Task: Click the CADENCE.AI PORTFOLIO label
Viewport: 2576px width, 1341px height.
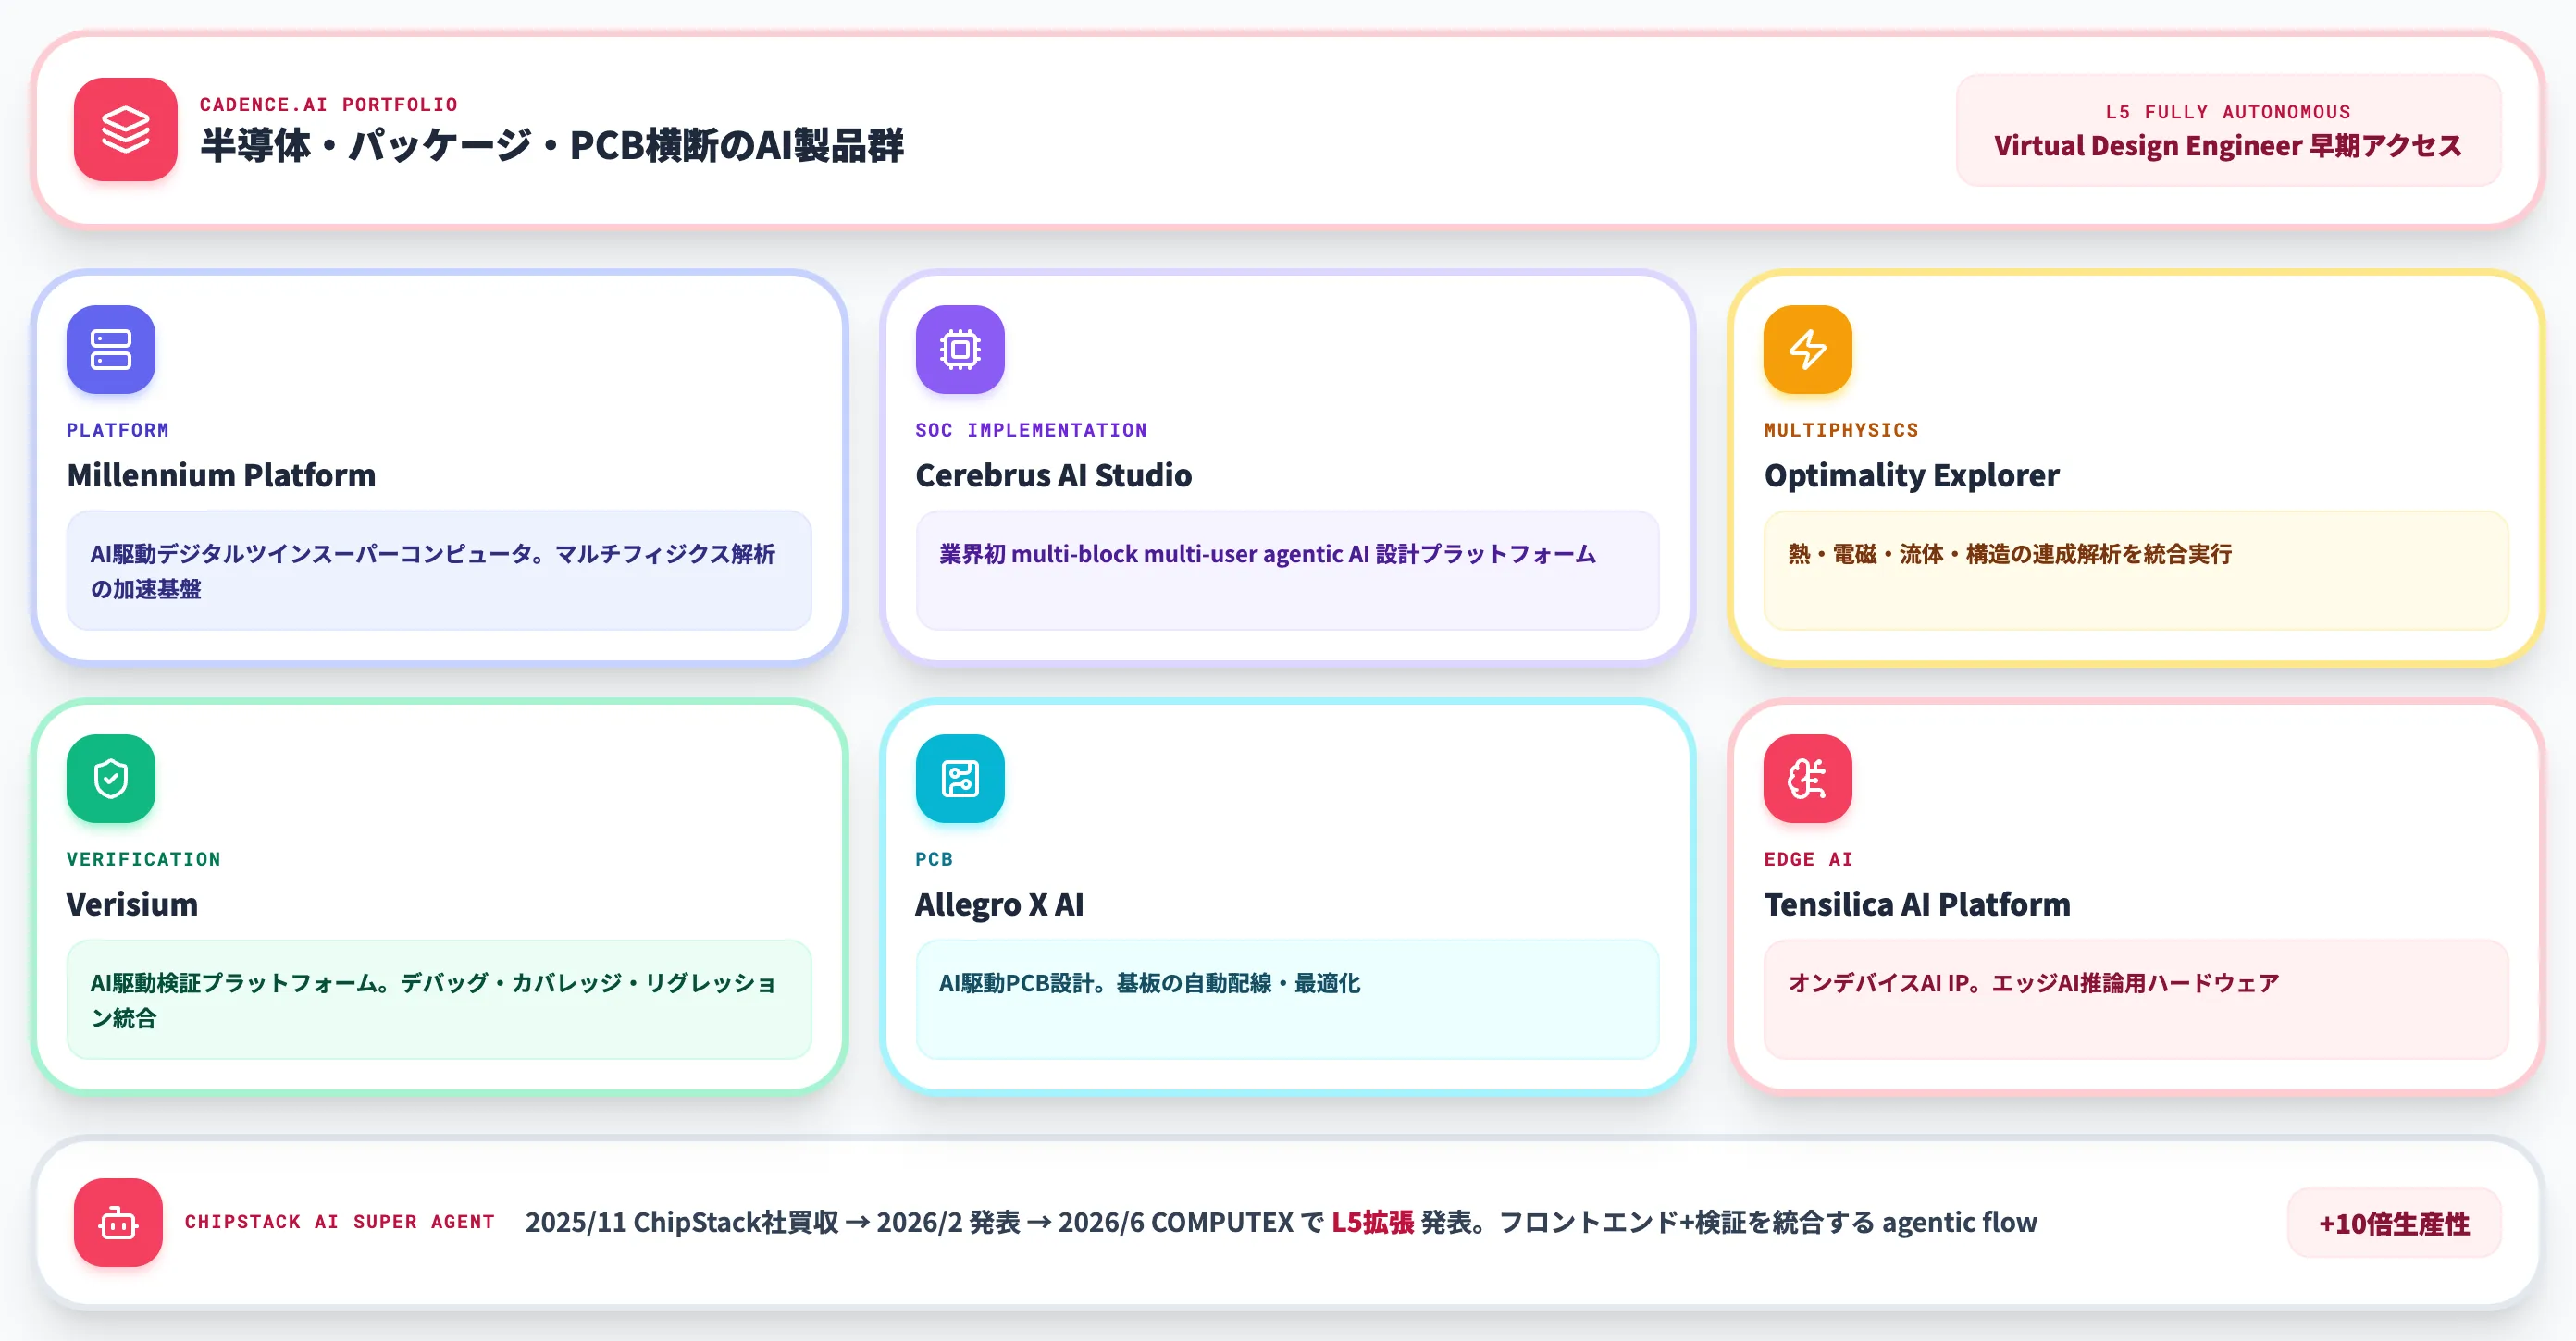Action: pos(328,104)
